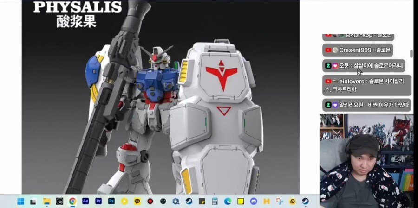Open the Calculator app in taskbar

215,202
